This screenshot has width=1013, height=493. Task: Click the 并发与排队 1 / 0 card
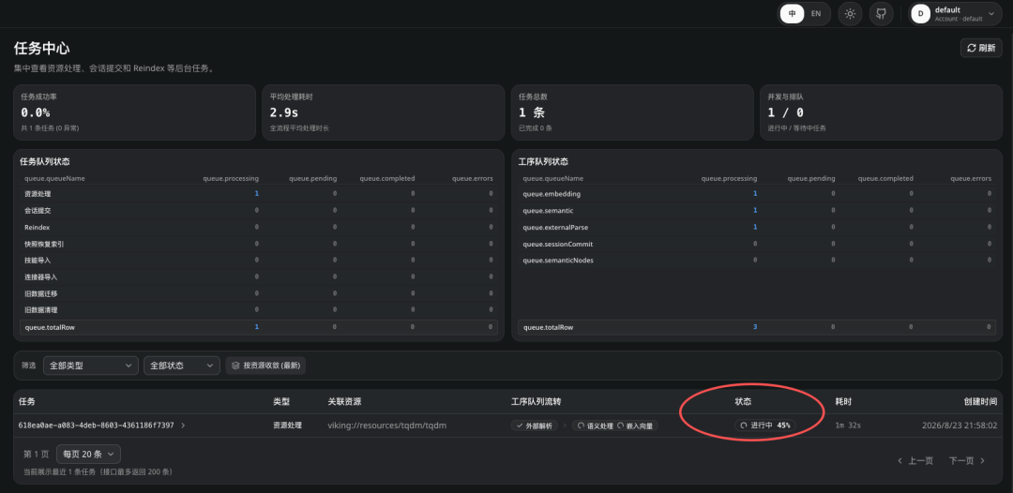[x=881, y=112]
